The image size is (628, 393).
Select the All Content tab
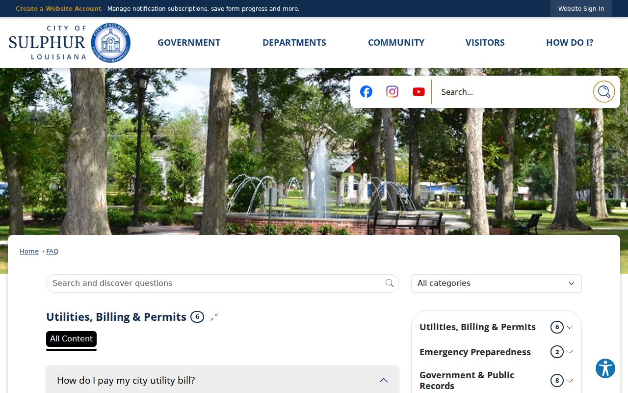(71, 339)
